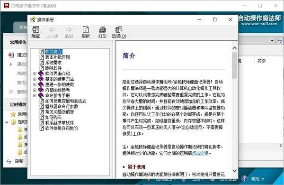Click the blue 帮助 question mark icon
The height and width of the screenshot is (185, 284).
pos(244,179)
